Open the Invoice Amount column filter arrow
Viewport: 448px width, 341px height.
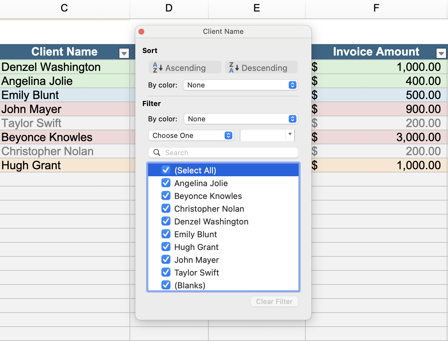coord(441,53)
